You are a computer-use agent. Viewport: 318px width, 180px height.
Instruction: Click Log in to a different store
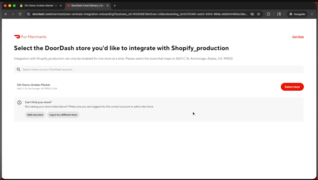click(63, 115)
